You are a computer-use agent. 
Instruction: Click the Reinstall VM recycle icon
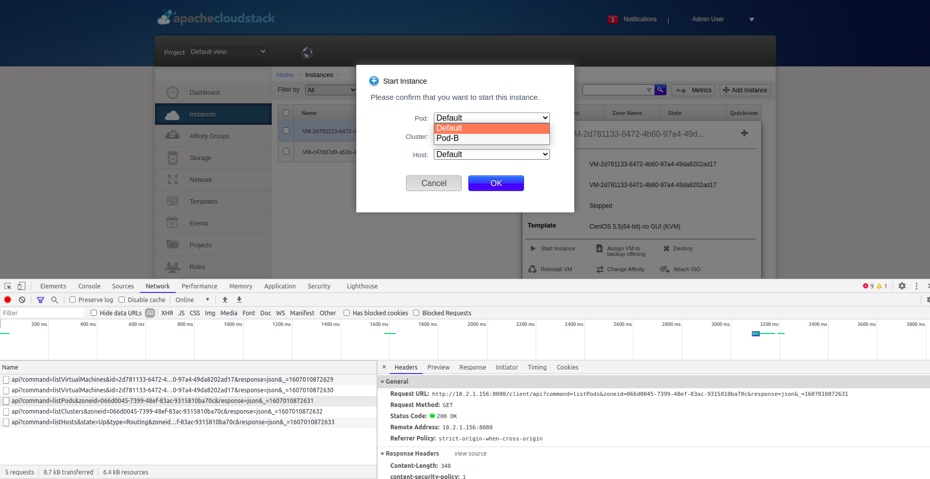(532, 269)
